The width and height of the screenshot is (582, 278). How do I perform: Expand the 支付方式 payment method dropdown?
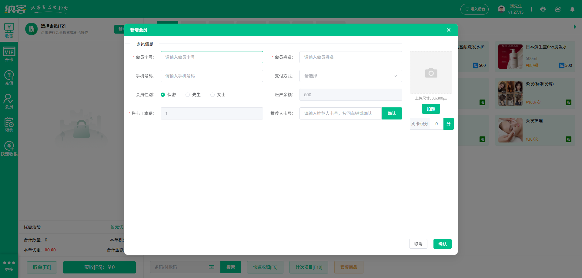(x=351, y=76)
